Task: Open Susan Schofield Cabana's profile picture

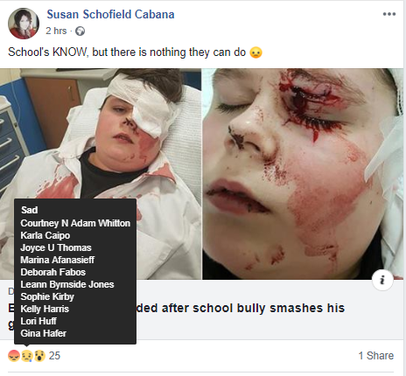Action: pyautogui.click(x=24, y=24)
